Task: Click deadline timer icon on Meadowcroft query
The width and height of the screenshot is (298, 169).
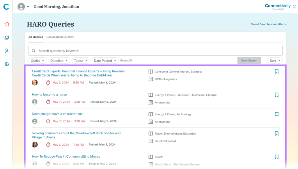Action: (x=48, y=145)
